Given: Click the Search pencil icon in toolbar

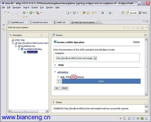Looking at the screenshot, I should pos(93,13).
